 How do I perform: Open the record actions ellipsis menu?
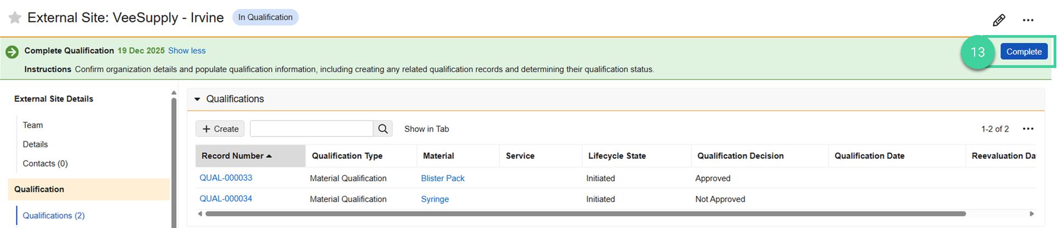click(x=1028, y=20)
